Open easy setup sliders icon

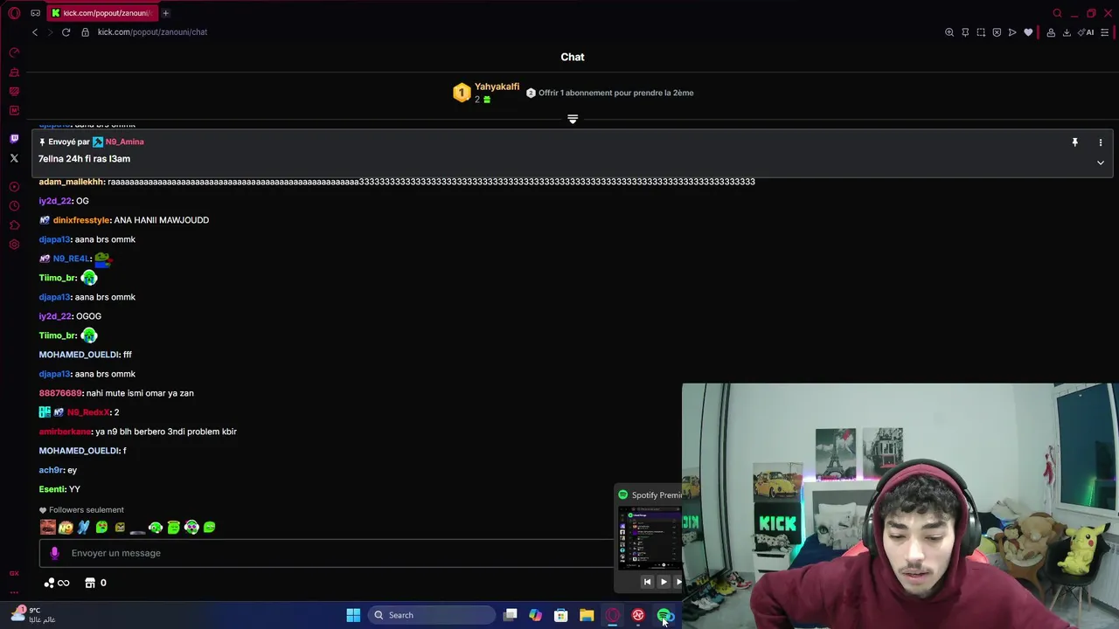1105,32
